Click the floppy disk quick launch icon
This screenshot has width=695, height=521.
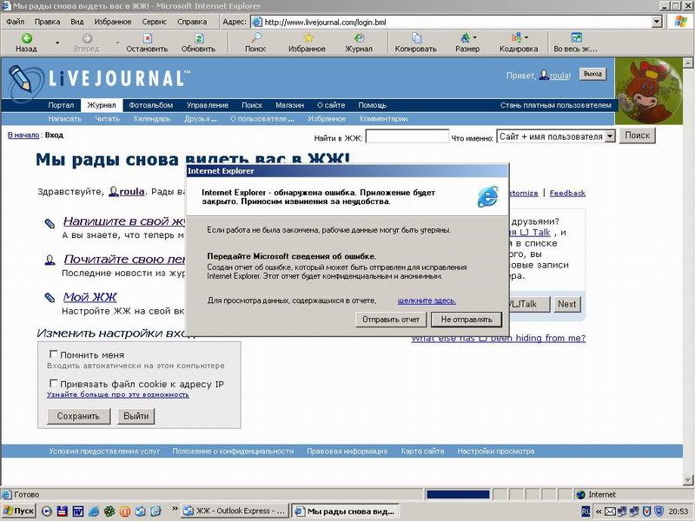tap(62, 511)
